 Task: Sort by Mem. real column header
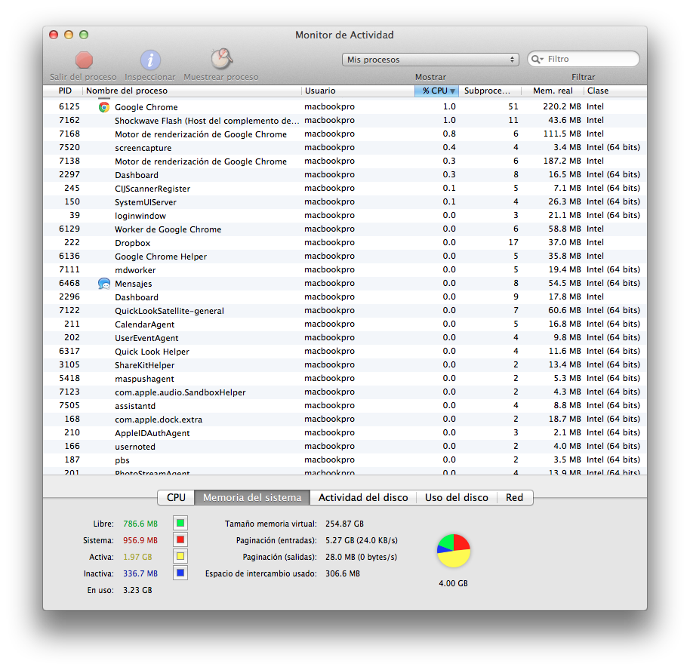553,91
